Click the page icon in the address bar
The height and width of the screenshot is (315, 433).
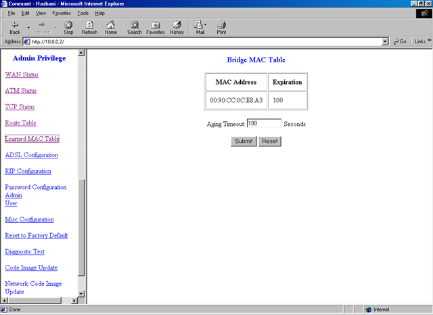click(x=26, y=42)
